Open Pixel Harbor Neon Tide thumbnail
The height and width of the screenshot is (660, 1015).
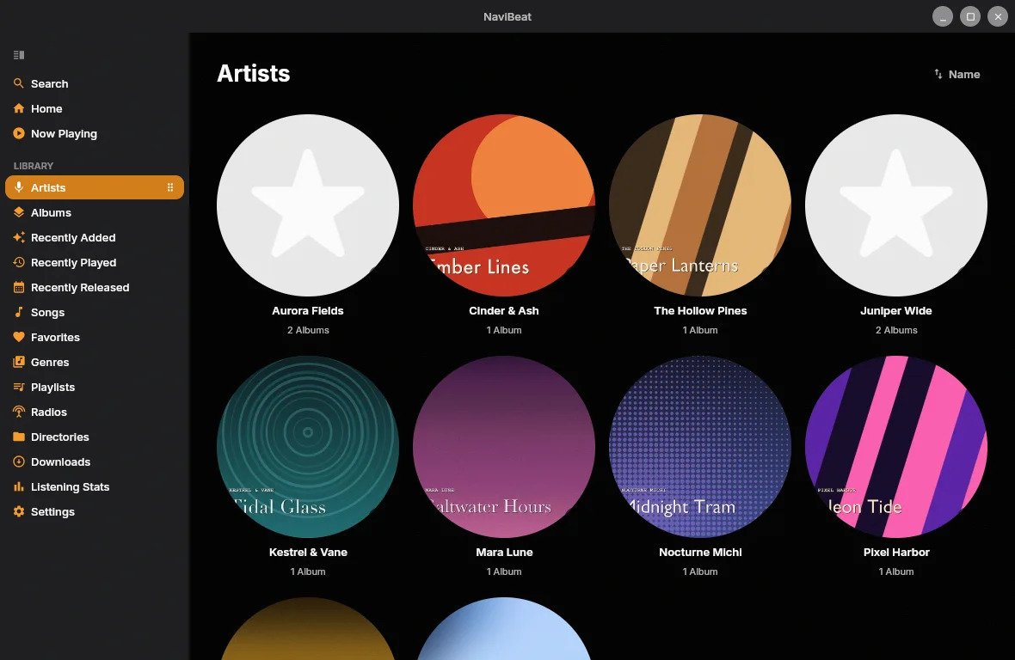click(896, 447)
